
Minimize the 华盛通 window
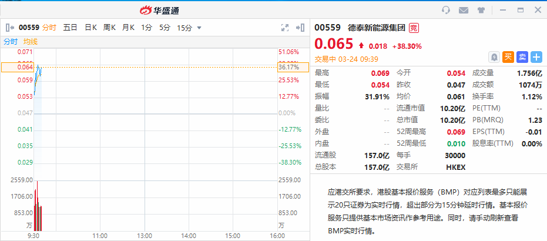(x=503, y=10)
